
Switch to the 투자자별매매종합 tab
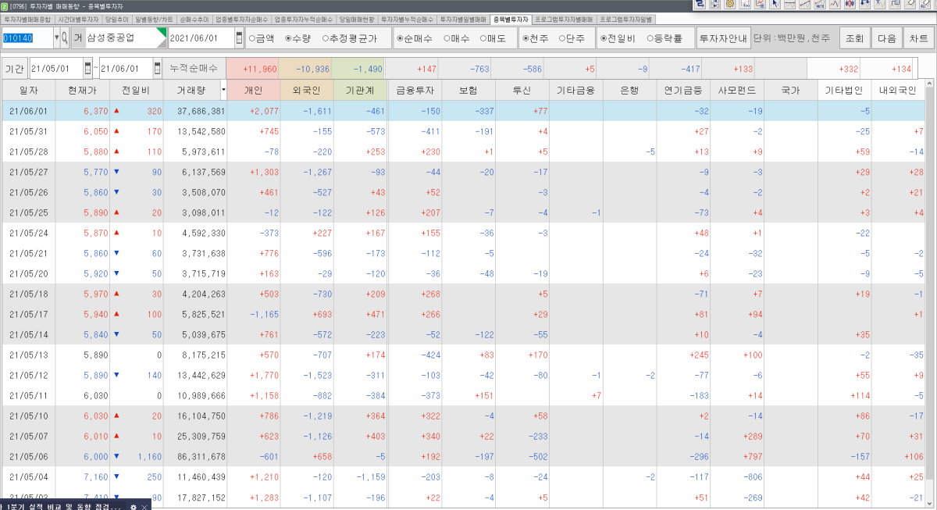(28, 19)
